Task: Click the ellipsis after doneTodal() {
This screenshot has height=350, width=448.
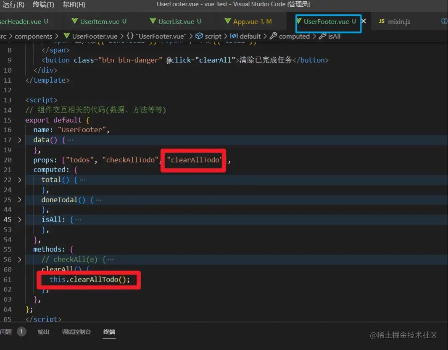Action: (99, 200)
